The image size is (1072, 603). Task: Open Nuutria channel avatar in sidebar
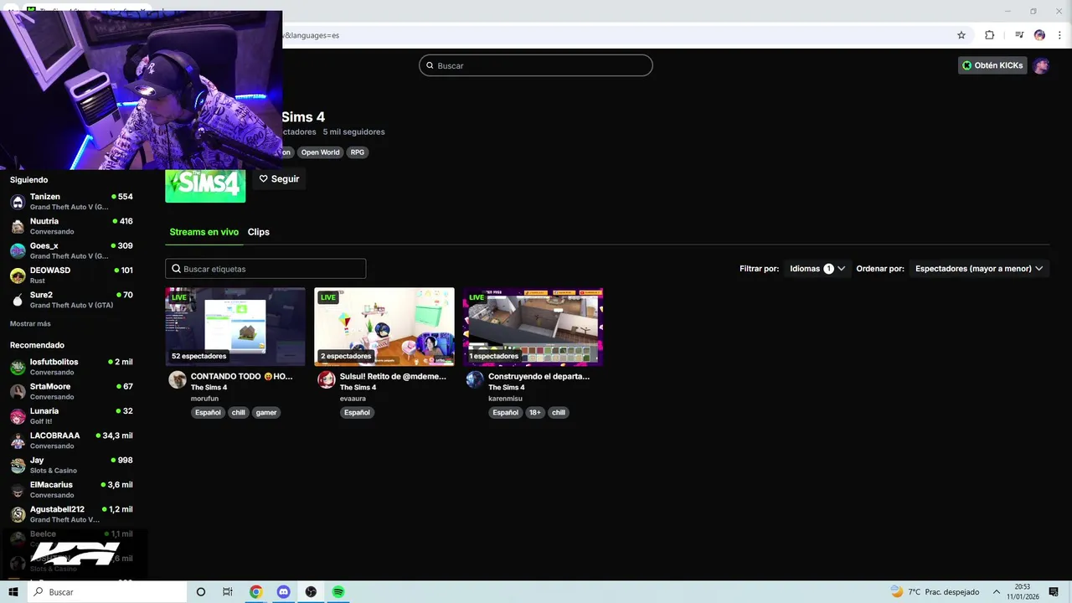click(18, 226)
